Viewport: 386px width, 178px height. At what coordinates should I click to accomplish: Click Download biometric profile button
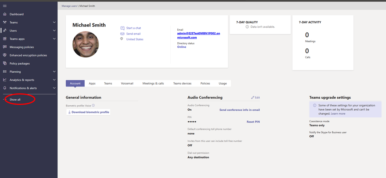point(88,112)
